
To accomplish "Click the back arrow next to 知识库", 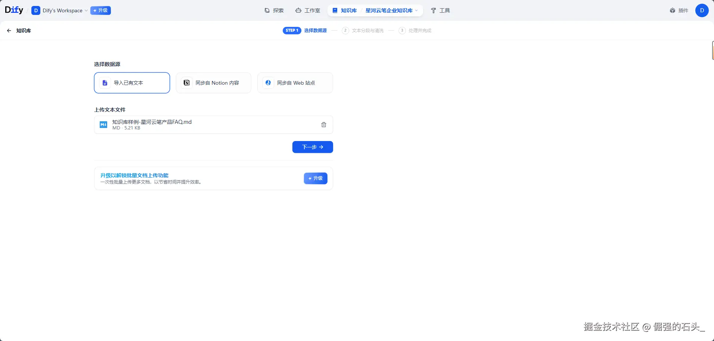I will coord(9,31).
